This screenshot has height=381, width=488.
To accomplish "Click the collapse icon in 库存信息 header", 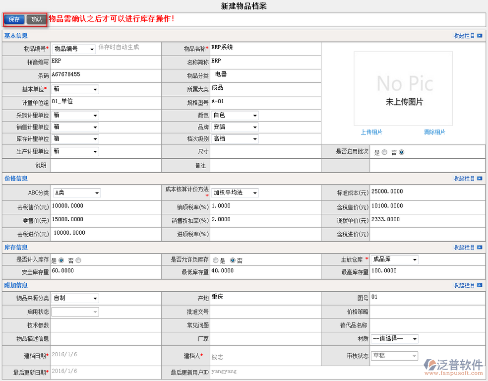I will pyautogui.click(x=479, y=248).
